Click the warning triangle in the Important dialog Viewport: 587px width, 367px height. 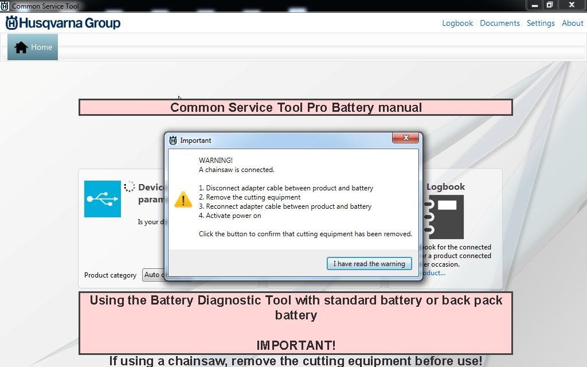point(183,201)
